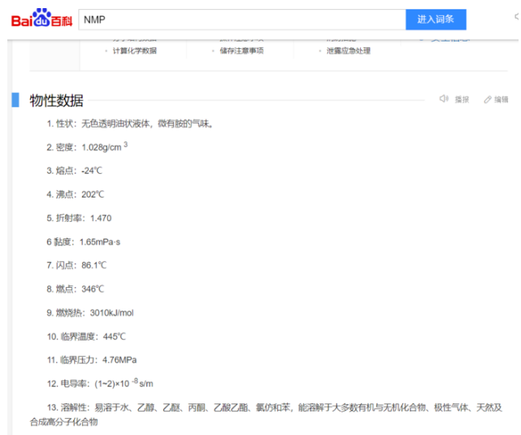Click the 进入词条 button
Screen dimensions: 521x435
point(436,20)
